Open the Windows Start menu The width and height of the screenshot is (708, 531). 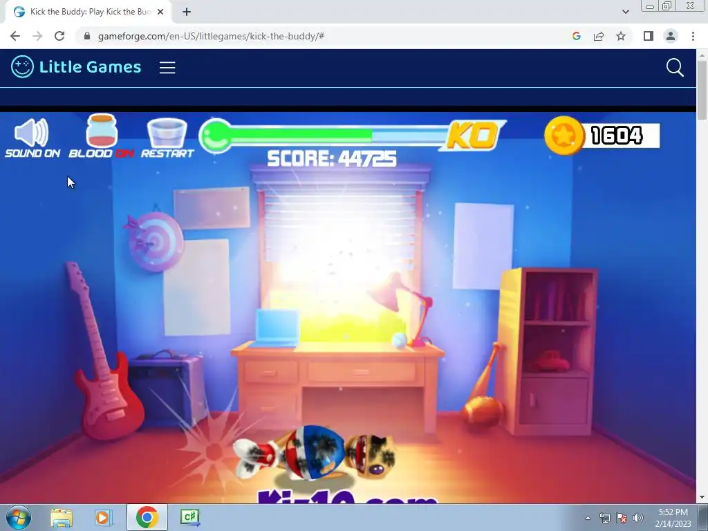point(18,517)
